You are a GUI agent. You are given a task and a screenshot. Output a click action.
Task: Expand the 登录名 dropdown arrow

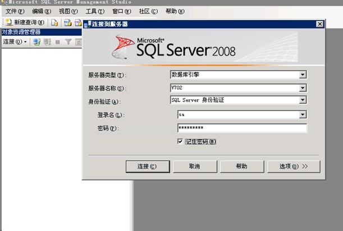coord(303,114)
